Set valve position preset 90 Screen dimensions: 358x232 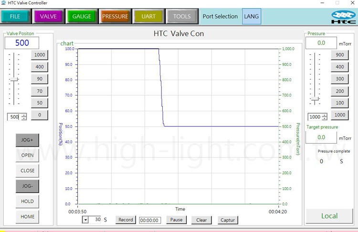[x=40, y=79]
